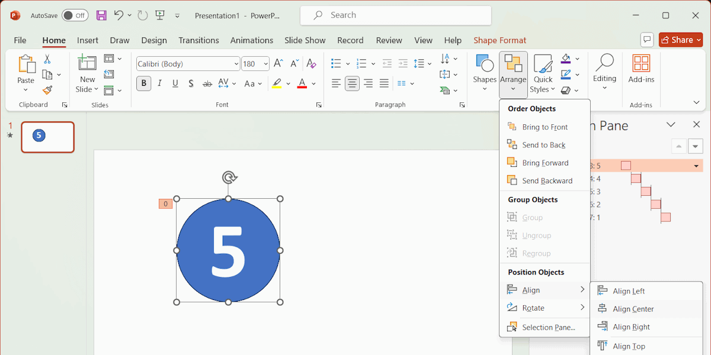711x355 pixels.
Task: Apply Strikethrough text formatting icon
Action: (x=191, y=83)
